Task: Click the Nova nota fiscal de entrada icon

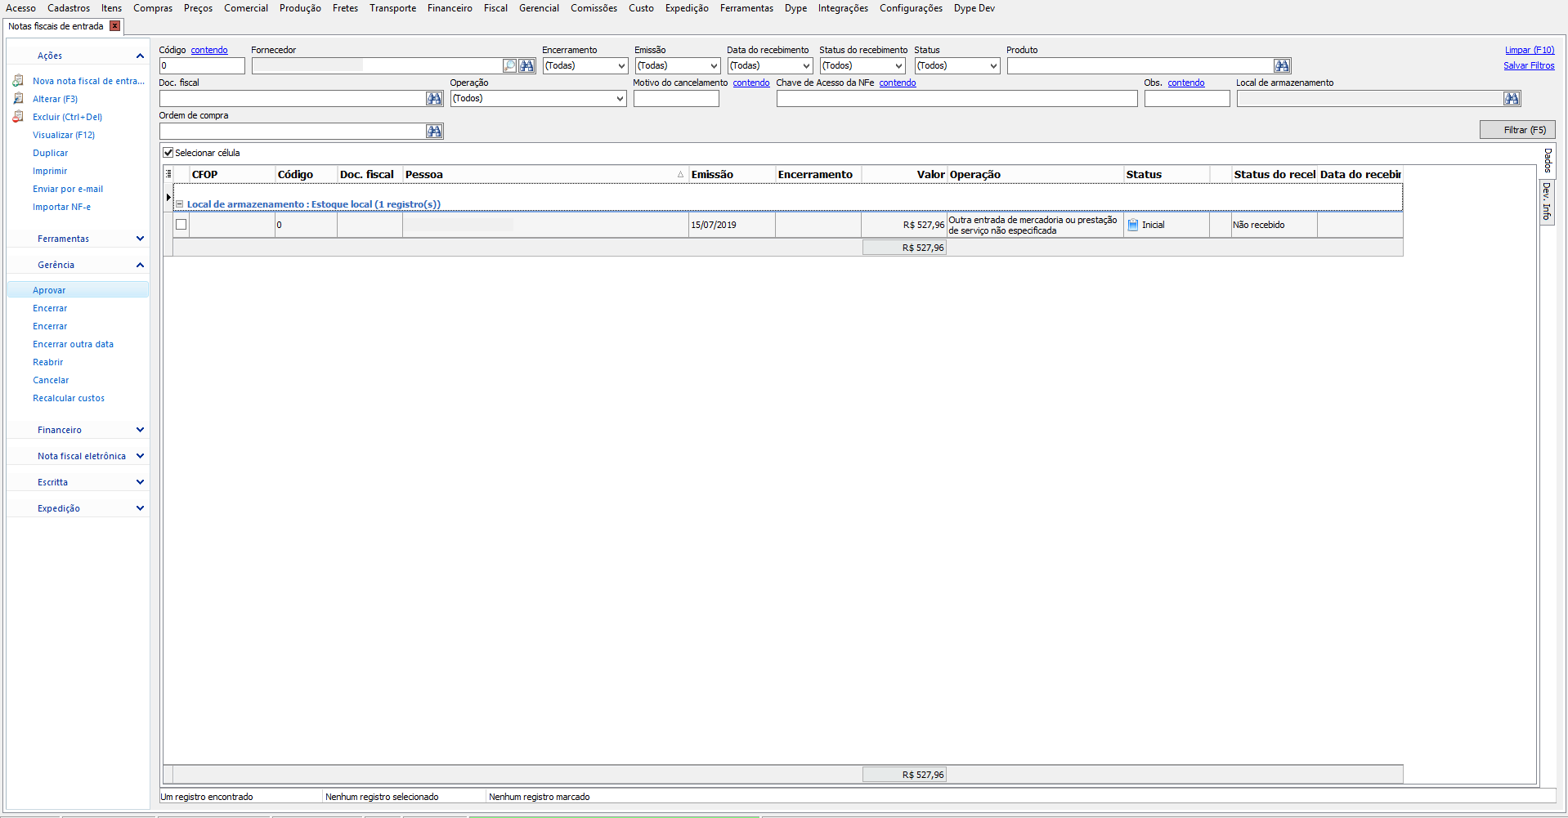Action: pos(18,81)
